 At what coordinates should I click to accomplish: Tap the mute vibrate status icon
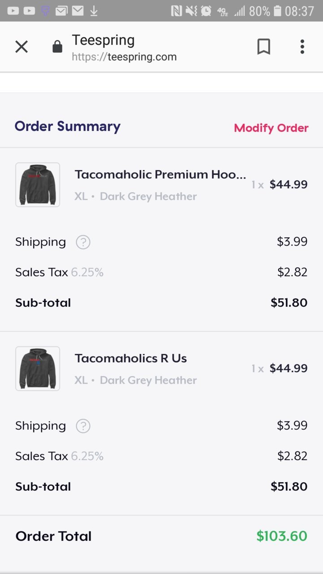coord(191,10)
